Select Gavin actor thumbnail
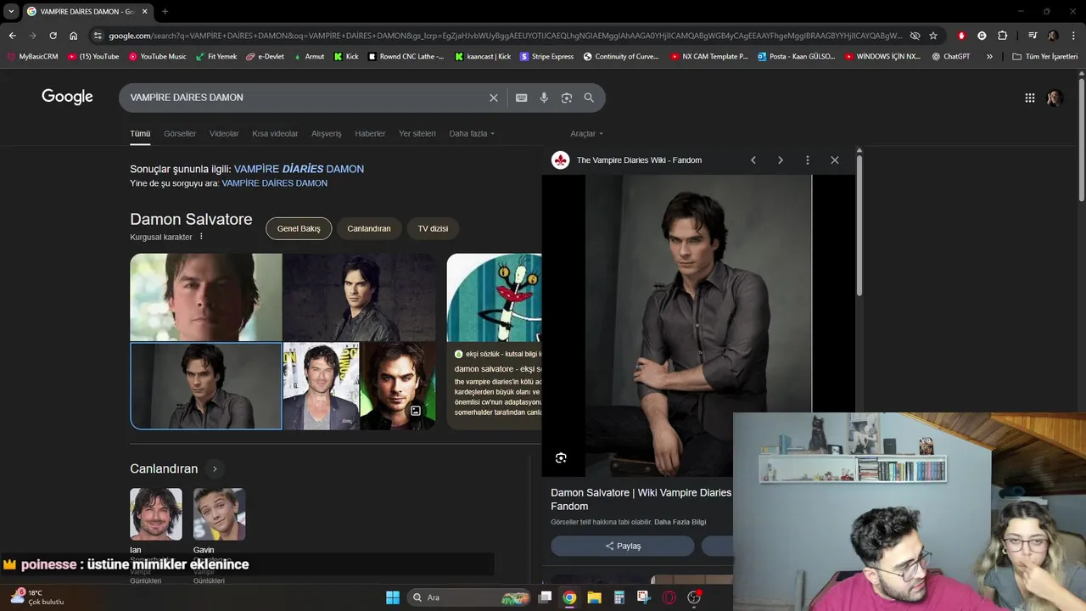This screenshot has width=1086, height=611. 220,514
